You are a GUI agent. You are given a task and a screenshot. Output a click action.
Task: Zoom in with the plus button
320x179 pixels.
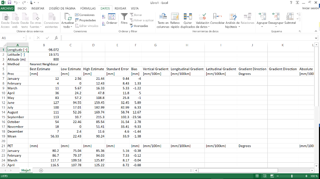pos(306,176)
